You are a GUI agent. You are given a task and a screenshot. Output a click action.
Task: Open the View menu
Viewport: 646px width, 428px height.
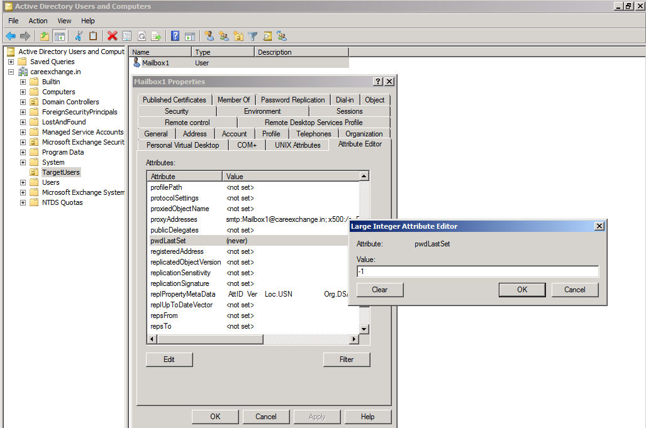(x=64, y=21)
